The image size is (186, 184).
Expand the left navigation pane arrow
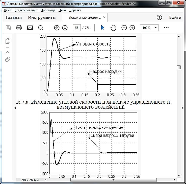pos(15,108)
